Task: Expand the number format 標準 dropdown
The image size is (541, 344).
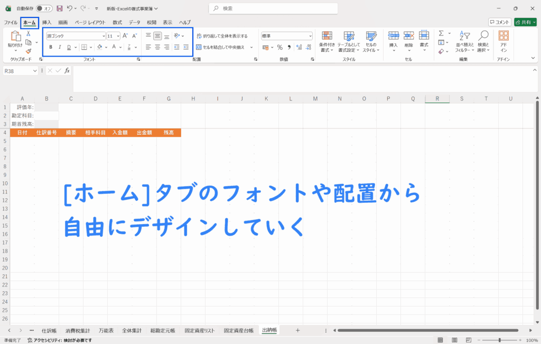Action: pos(310,36)
